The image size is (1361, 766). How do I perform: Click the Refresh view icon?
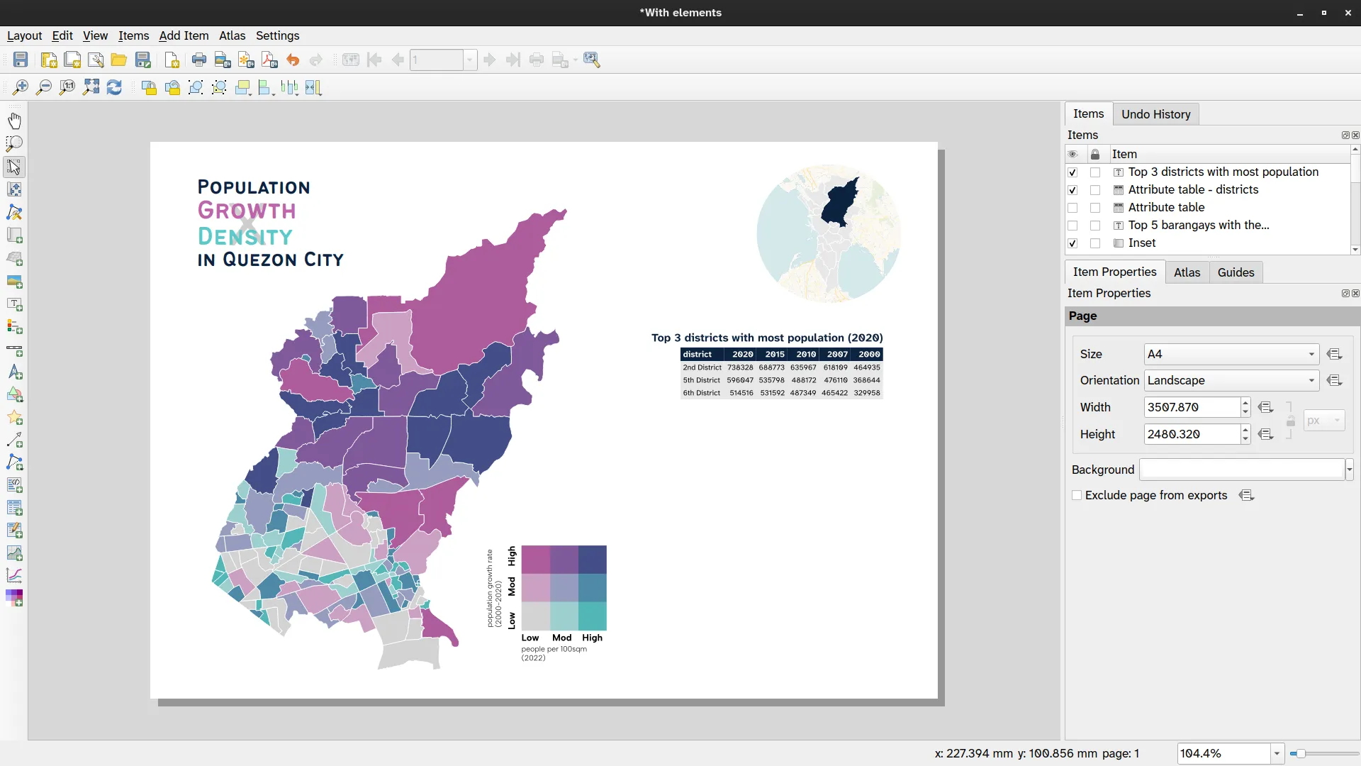coord(114,87)
